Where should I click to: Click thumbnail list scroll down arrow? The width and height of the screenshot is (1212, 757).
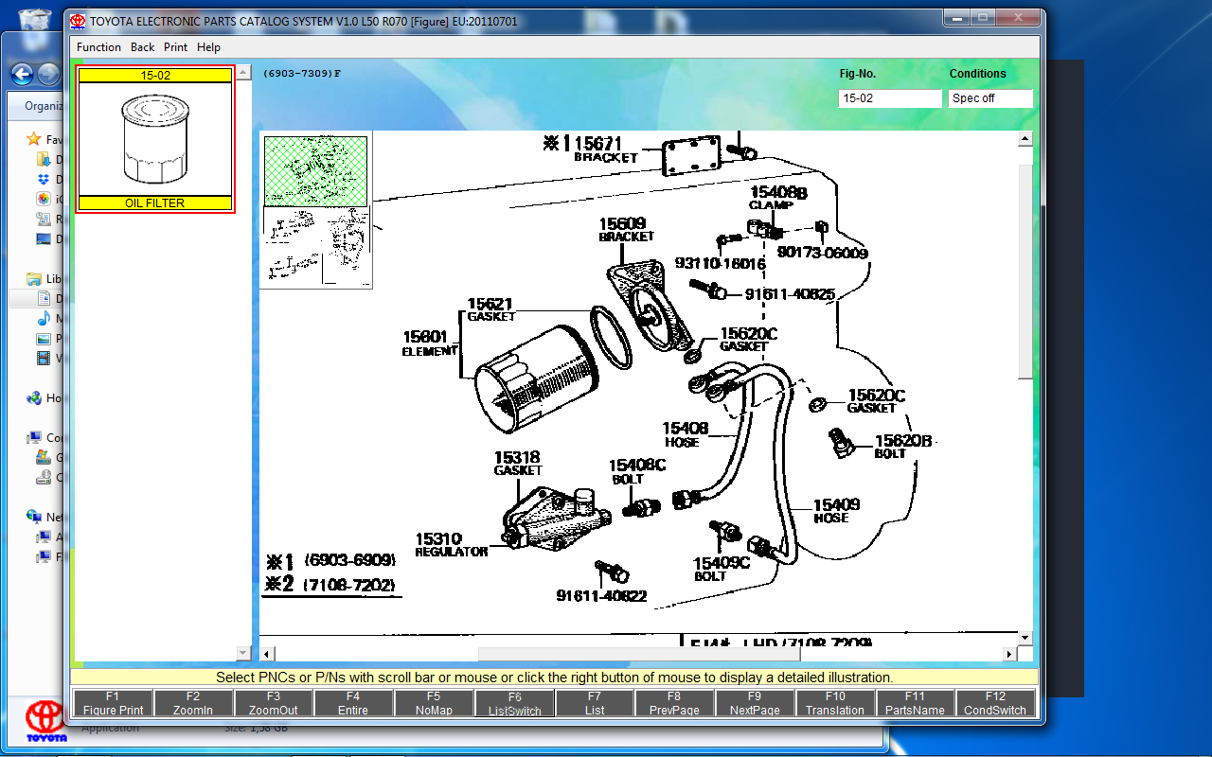(x=243, y=653)
